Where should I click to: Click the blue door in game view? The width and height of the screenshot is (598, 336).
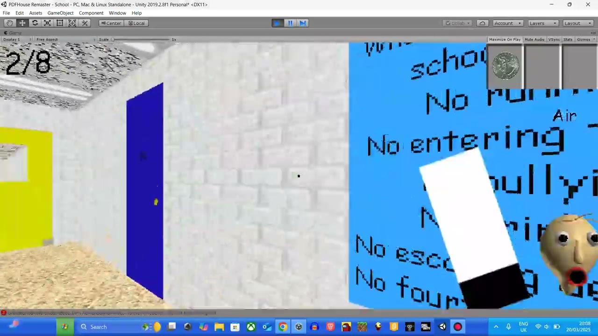pyautogui.click(x=145, y=190)
